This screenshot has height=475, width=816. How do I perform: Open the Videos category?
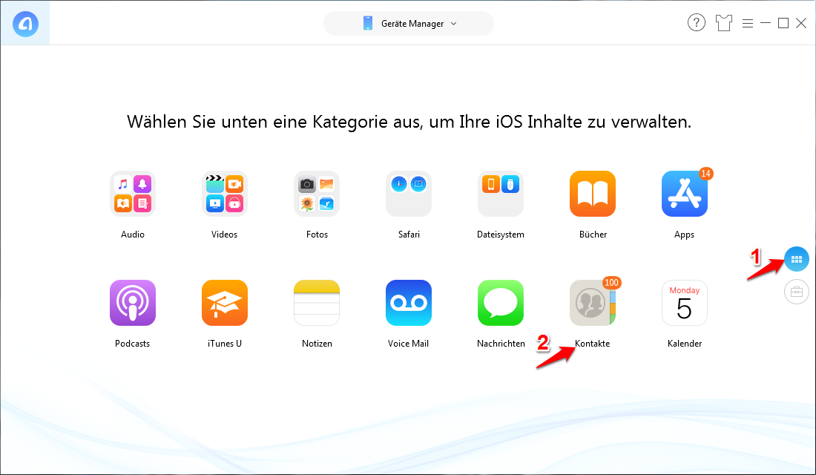[224, 194]
